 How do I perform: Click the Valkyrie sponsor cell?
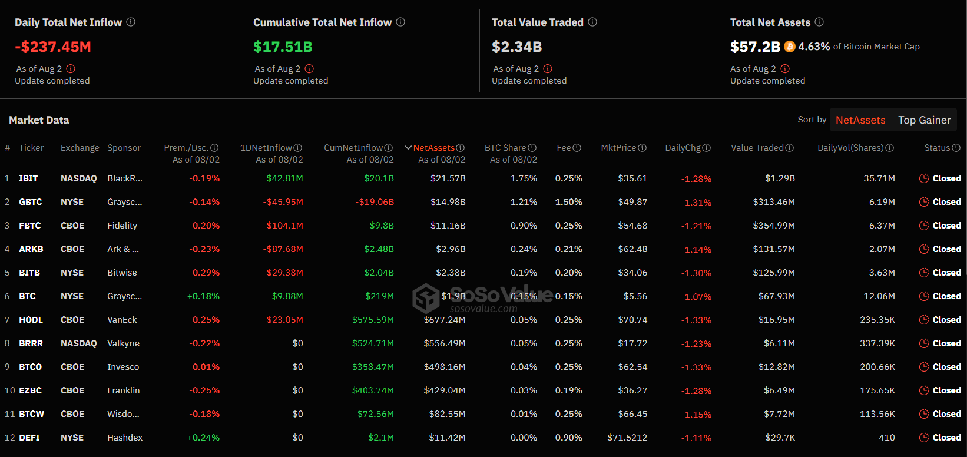pos(123,343)
